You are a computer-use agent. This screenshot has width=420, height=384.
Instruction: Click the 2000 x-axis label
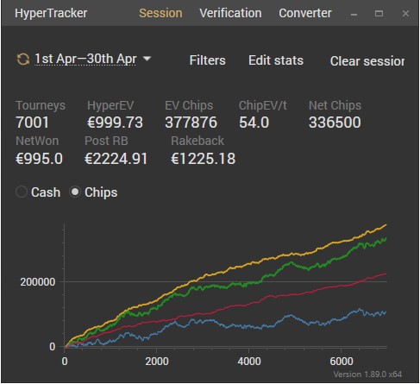(x=157, y=362)
